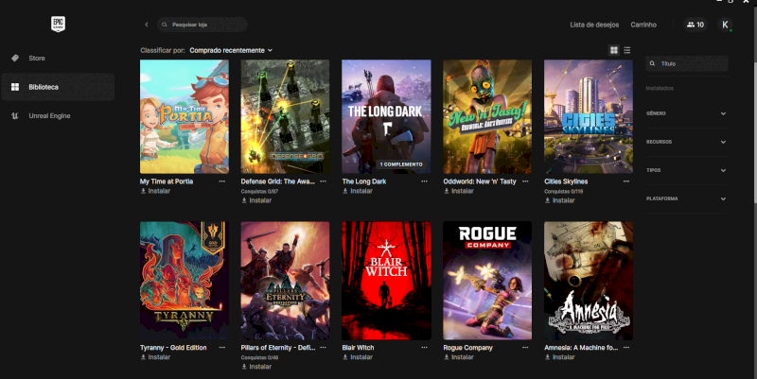Open options menu for The Long Dark
The image size is (757, 379).
(x=424, y=181)
